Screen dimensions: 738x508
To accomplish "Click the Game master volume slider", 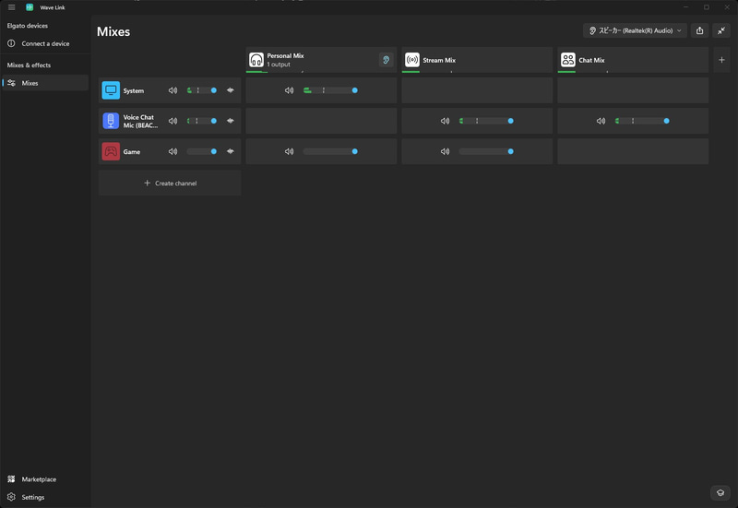I will [201, 151].
